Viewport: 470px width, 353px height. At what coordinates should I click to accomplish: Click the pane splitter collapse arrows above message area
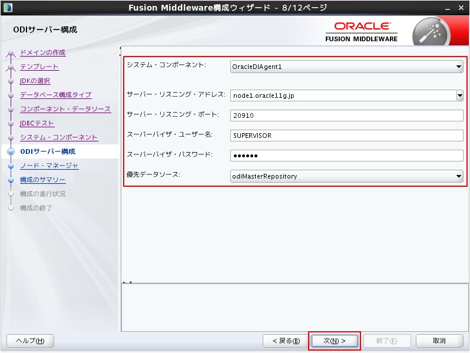coord(127,282)
